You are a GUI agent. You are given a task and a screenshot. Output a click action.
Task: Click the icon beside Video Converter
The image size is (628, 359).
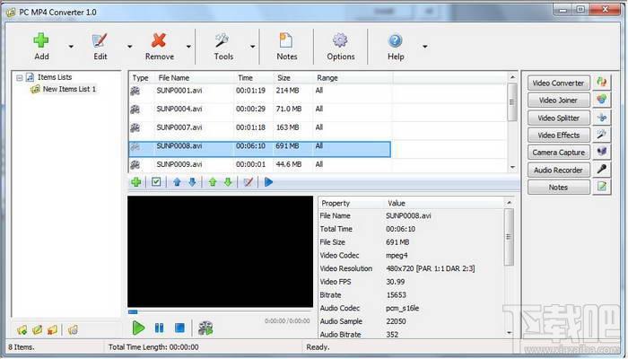[601, 83]
